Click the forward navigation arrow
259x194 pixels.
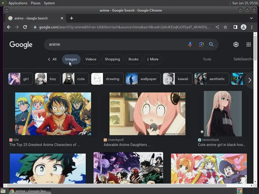pyautogui.click(x=17, y=27)
